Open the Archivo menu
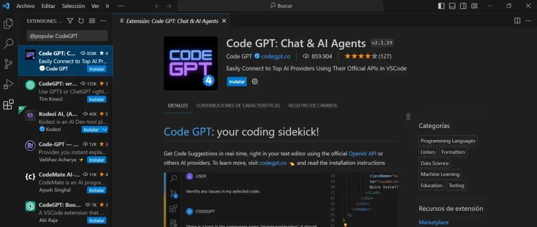537x227 pixels. 25,6
